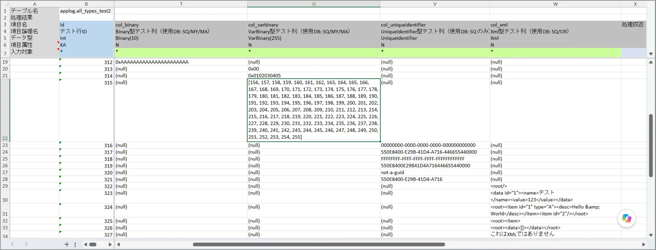Viewport: 656px width, 250px height.
Task: Select the byte array cell starting with 156
Action: tap(314, 110)
